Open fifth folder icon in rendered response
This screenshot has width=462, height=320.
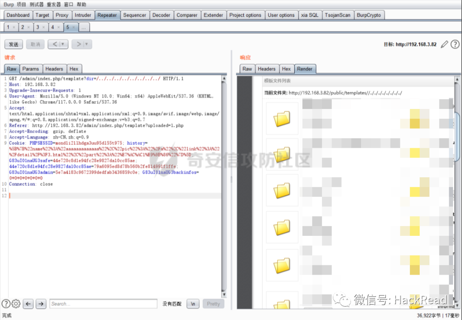pyautogui.click(x=282, y=265)
